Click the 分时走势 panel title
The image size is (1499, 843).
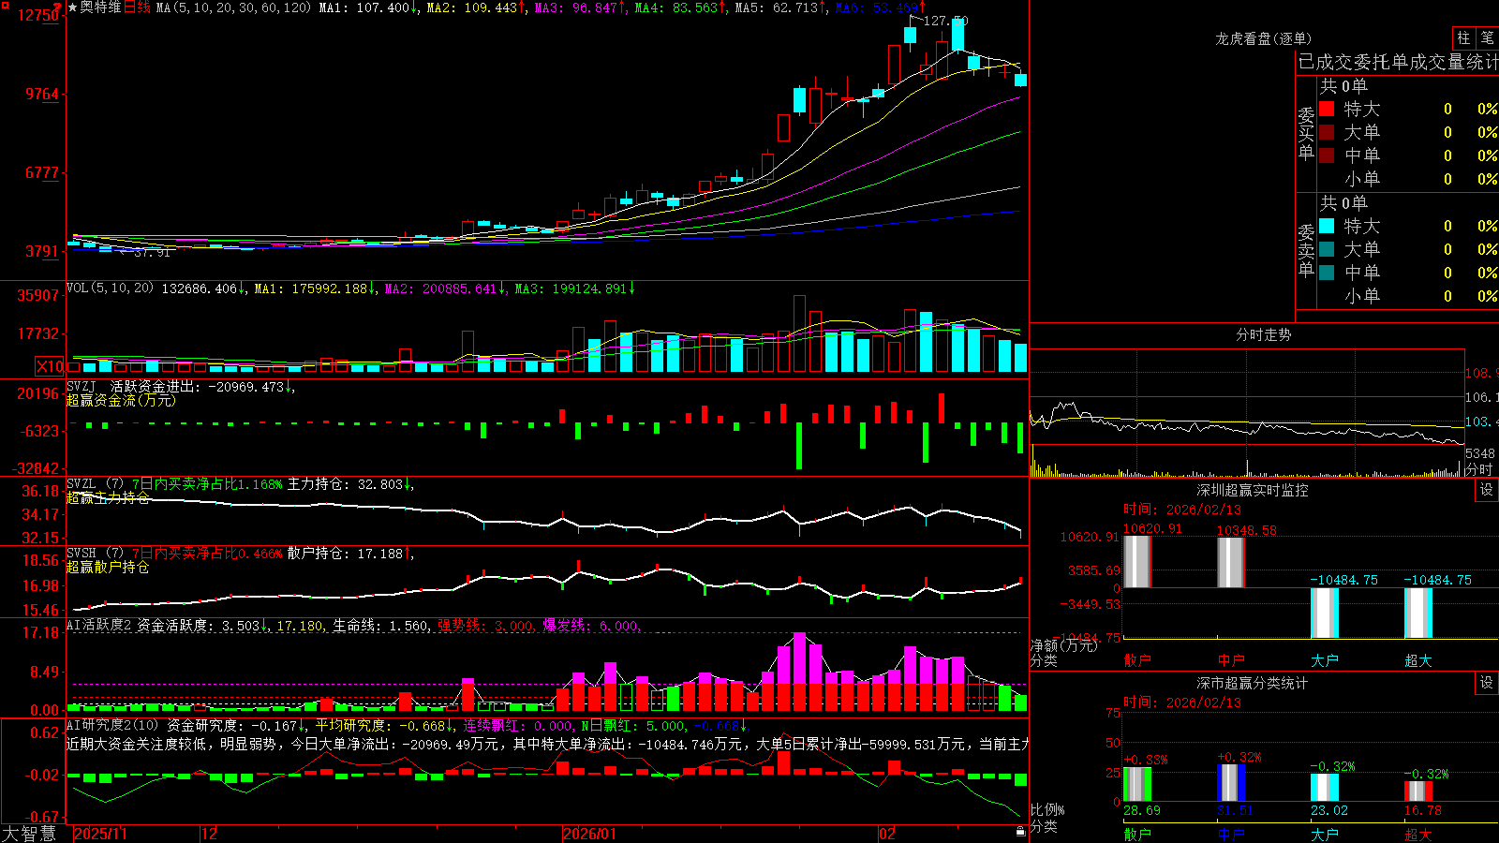(x=1263, y=334)
